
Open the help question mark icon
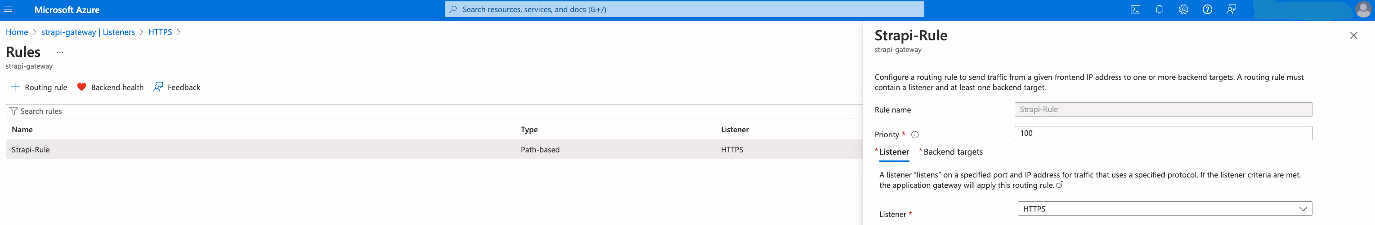coord(1207,9)
